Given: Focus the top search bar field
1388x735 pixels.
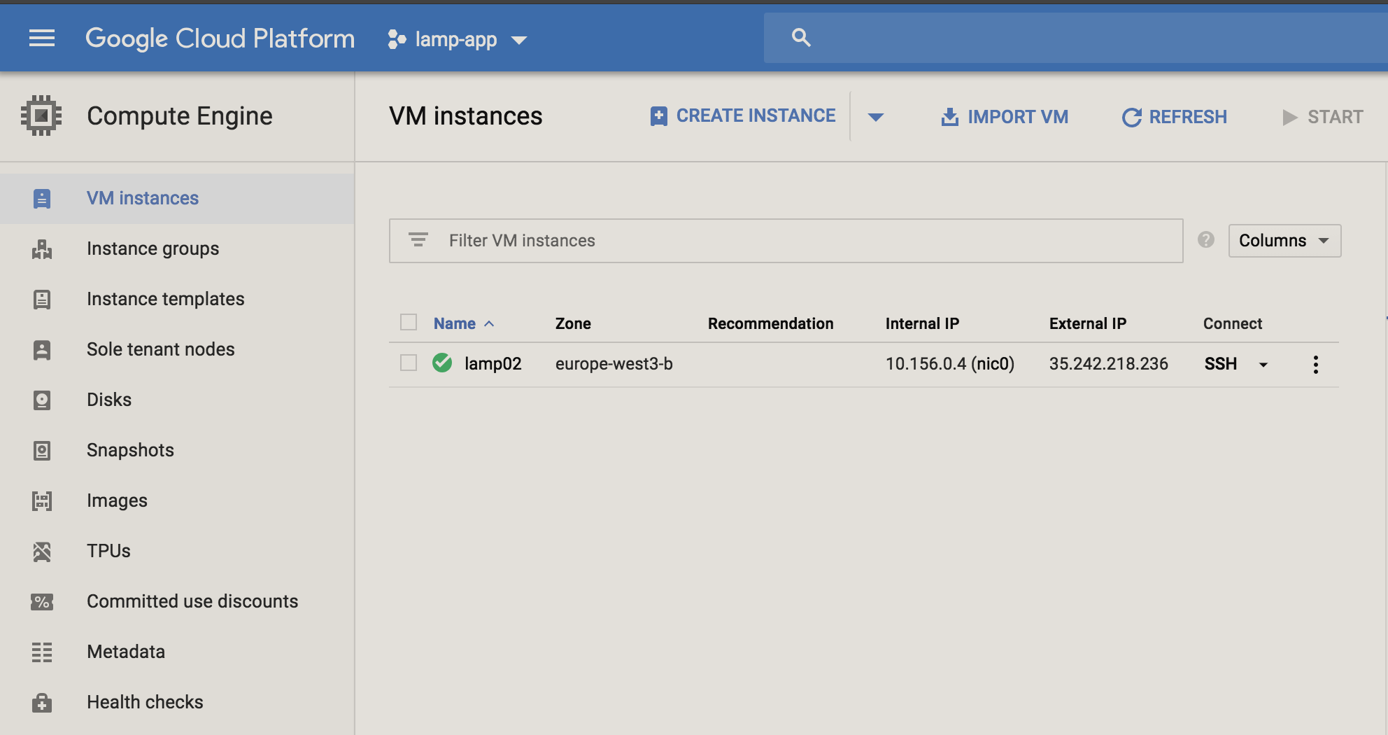Looking at the screenshot, I should (1076, 38).
